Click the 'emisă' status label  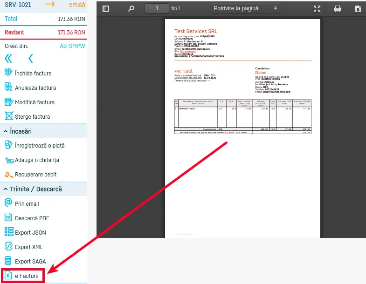click(x=77, y=5)
